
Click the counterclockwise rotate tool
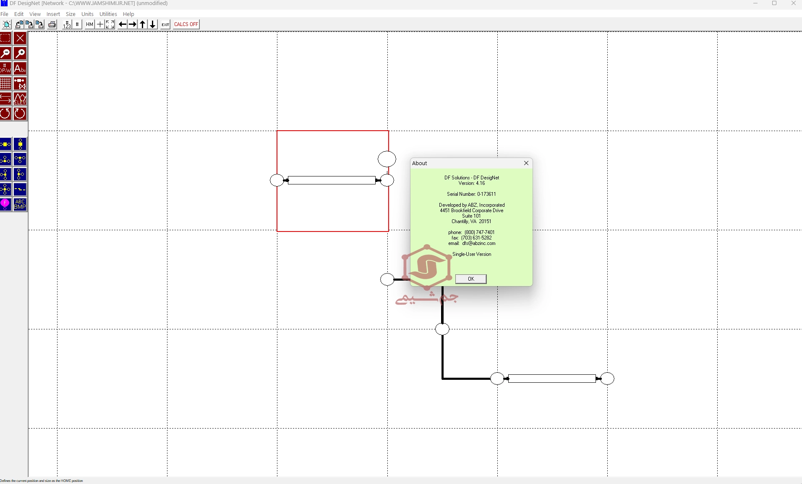coord(5,113)
